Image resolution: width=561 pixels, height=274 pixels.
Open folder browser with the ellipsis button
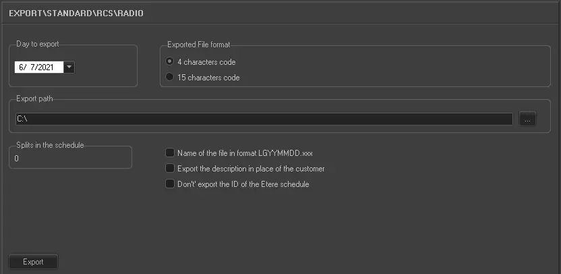point(527,119)
